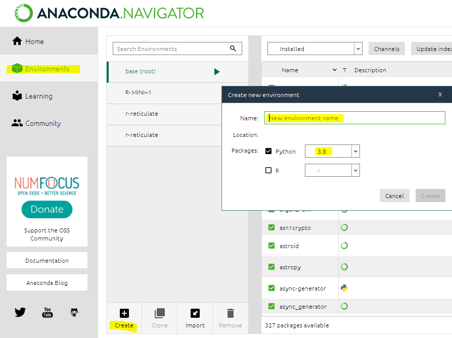Click the Learning book icon
The width and height of the screenshot is (452, 338).
[17, 95]
